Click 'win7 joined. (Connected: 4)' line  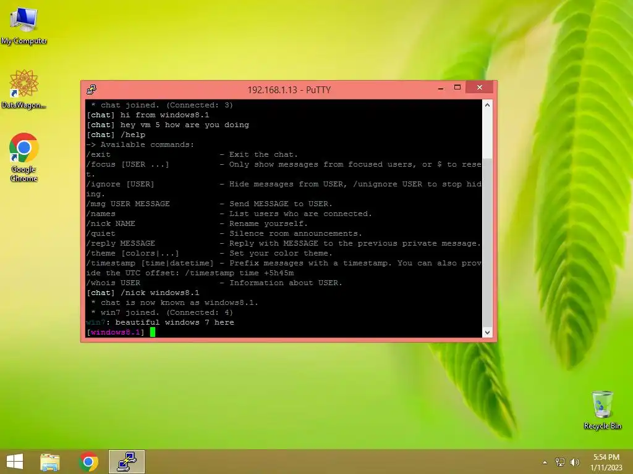162,312
